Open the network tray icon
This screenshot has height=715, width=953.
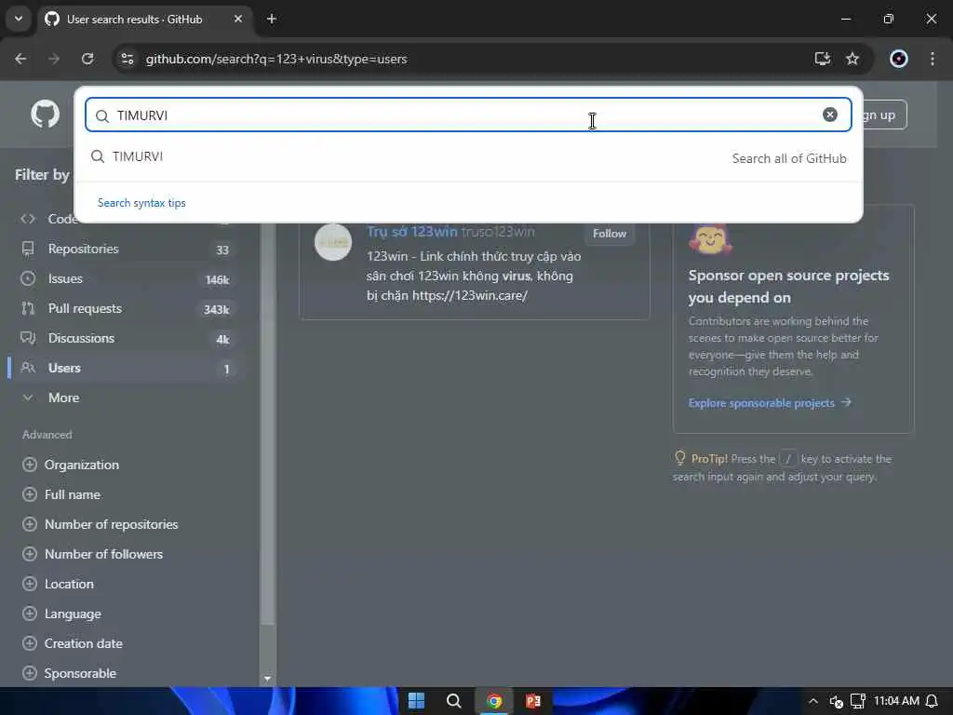pos(857,701)
